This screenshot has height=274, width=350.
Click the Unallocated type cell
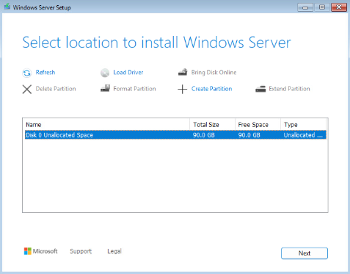pyautogui.click(x=303, y=135)
